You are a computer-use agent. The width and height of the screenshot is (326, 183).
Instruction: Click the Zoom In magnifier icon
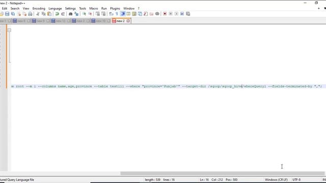pyautogui.click(x=84, y=14)
